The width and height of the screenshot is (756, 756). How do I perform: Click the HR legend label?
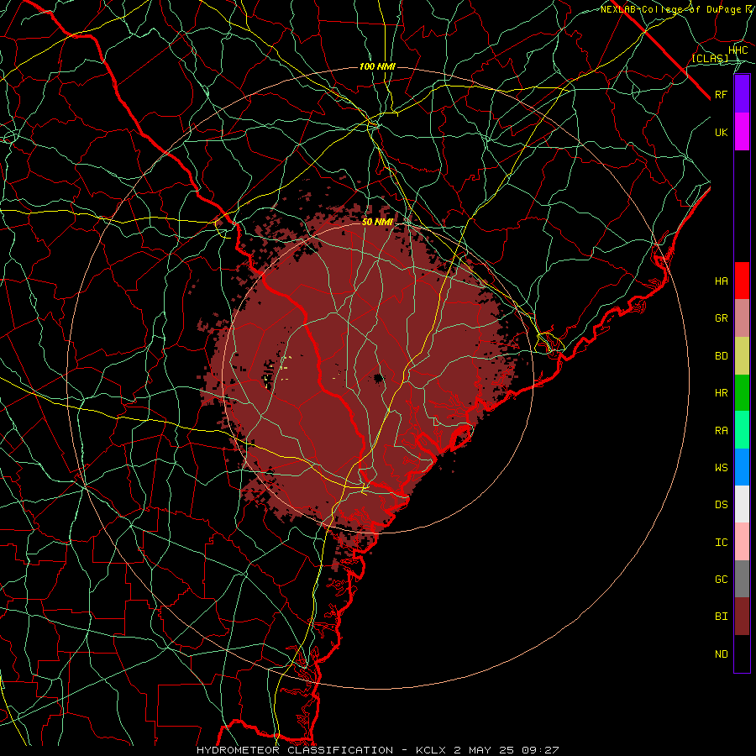(721, 393)
